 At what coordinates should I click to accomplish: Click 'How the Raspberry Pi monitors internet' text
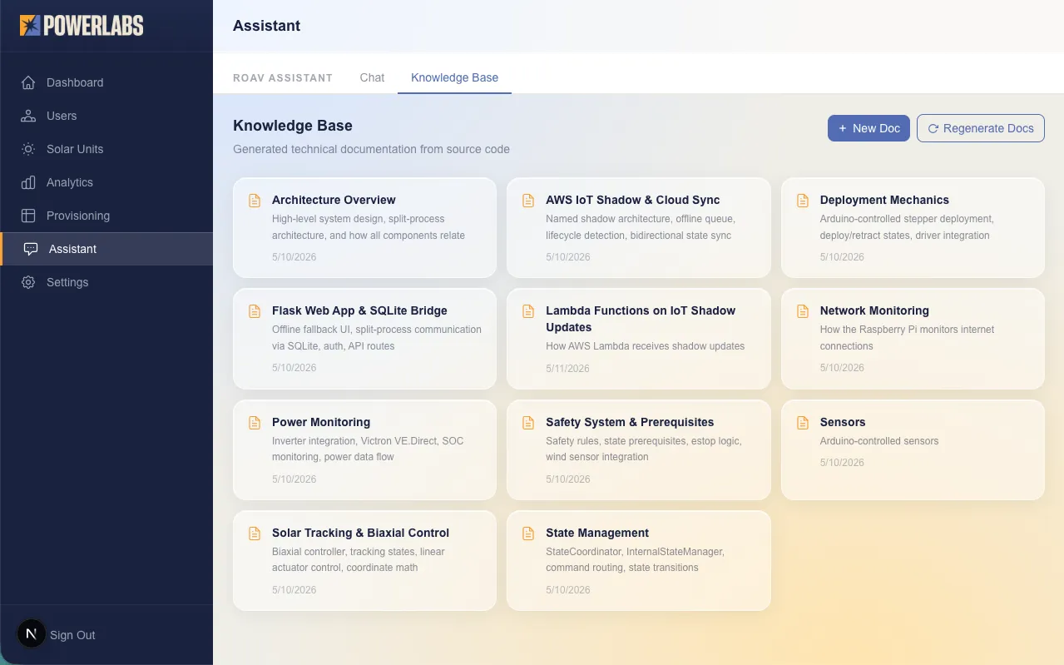coord(907,330)
